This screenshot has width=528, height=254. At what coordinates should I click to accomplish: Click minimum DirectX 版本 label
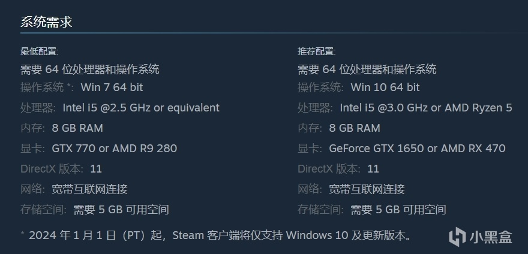[53, 169]
